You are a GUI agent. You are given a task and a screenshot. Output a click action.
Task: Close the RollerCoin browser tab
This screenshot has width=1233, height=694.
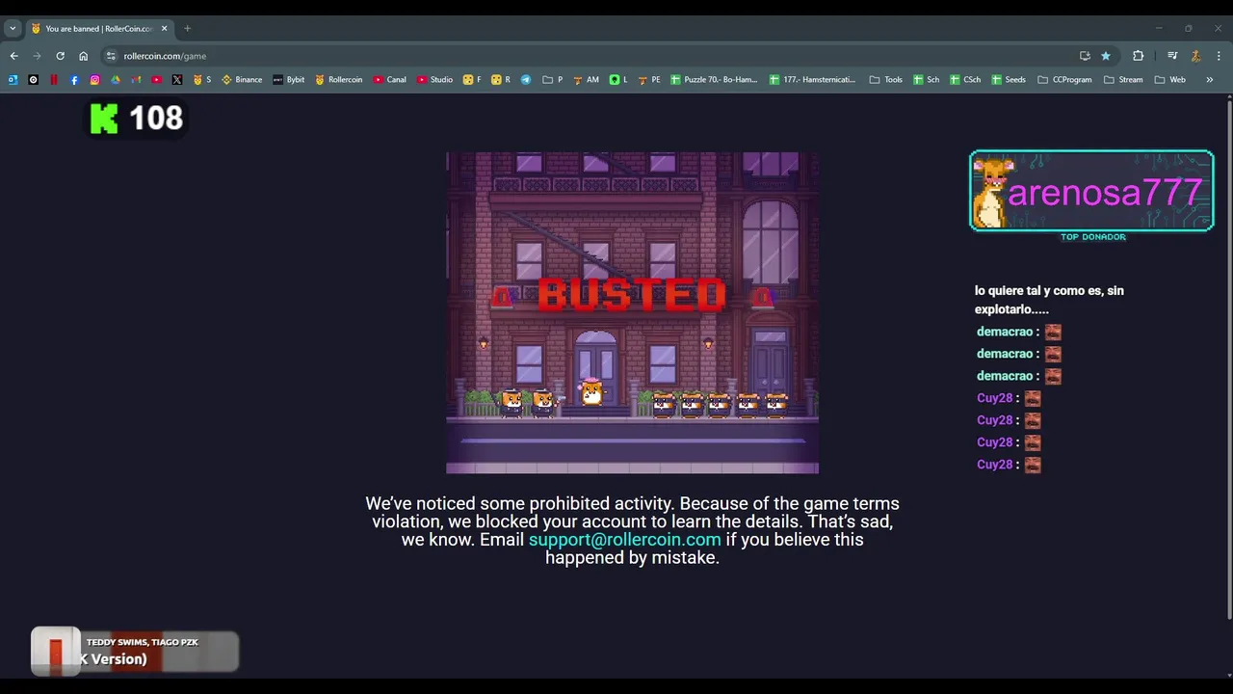point(164,29)
